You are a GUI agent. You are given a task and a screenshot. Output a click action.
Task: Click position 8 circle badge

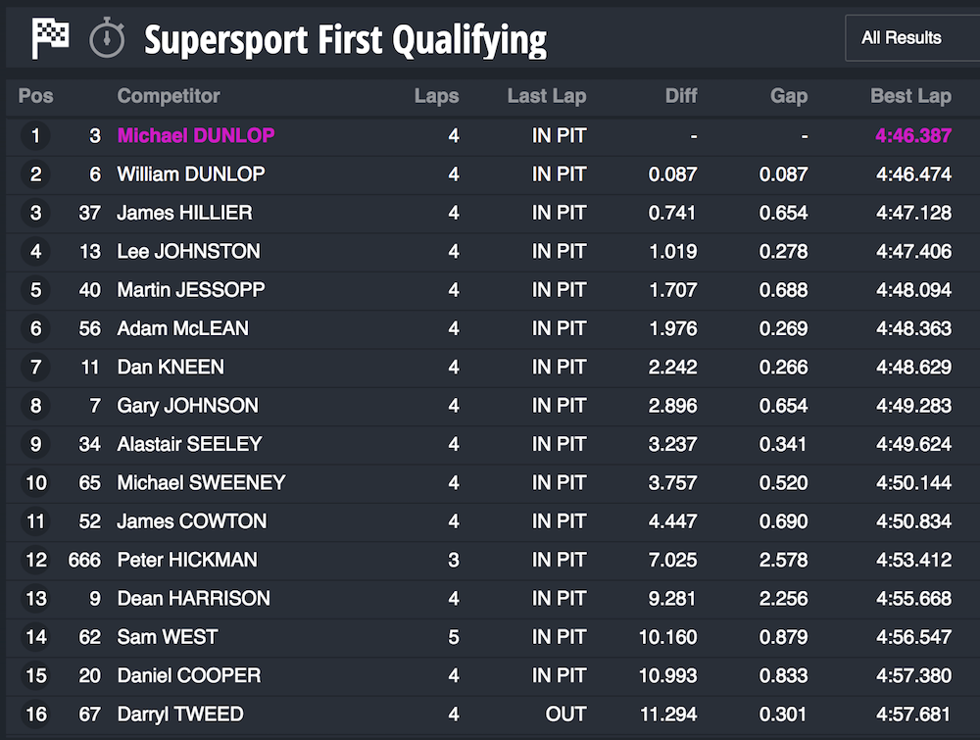[35, 406]
